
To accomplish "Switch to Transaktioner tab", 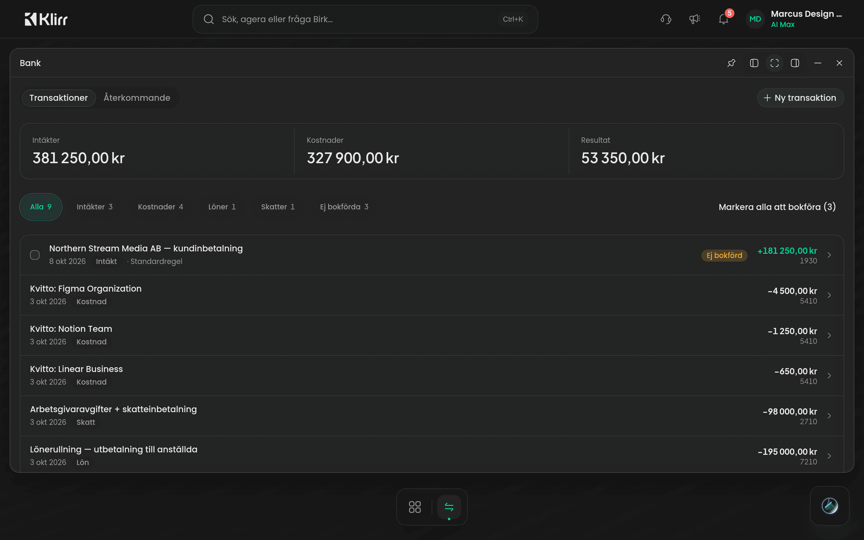I will pos(58,98).
